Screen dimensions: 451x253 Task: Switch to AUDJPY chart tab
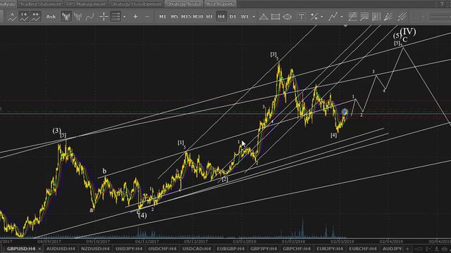point(392,249)
